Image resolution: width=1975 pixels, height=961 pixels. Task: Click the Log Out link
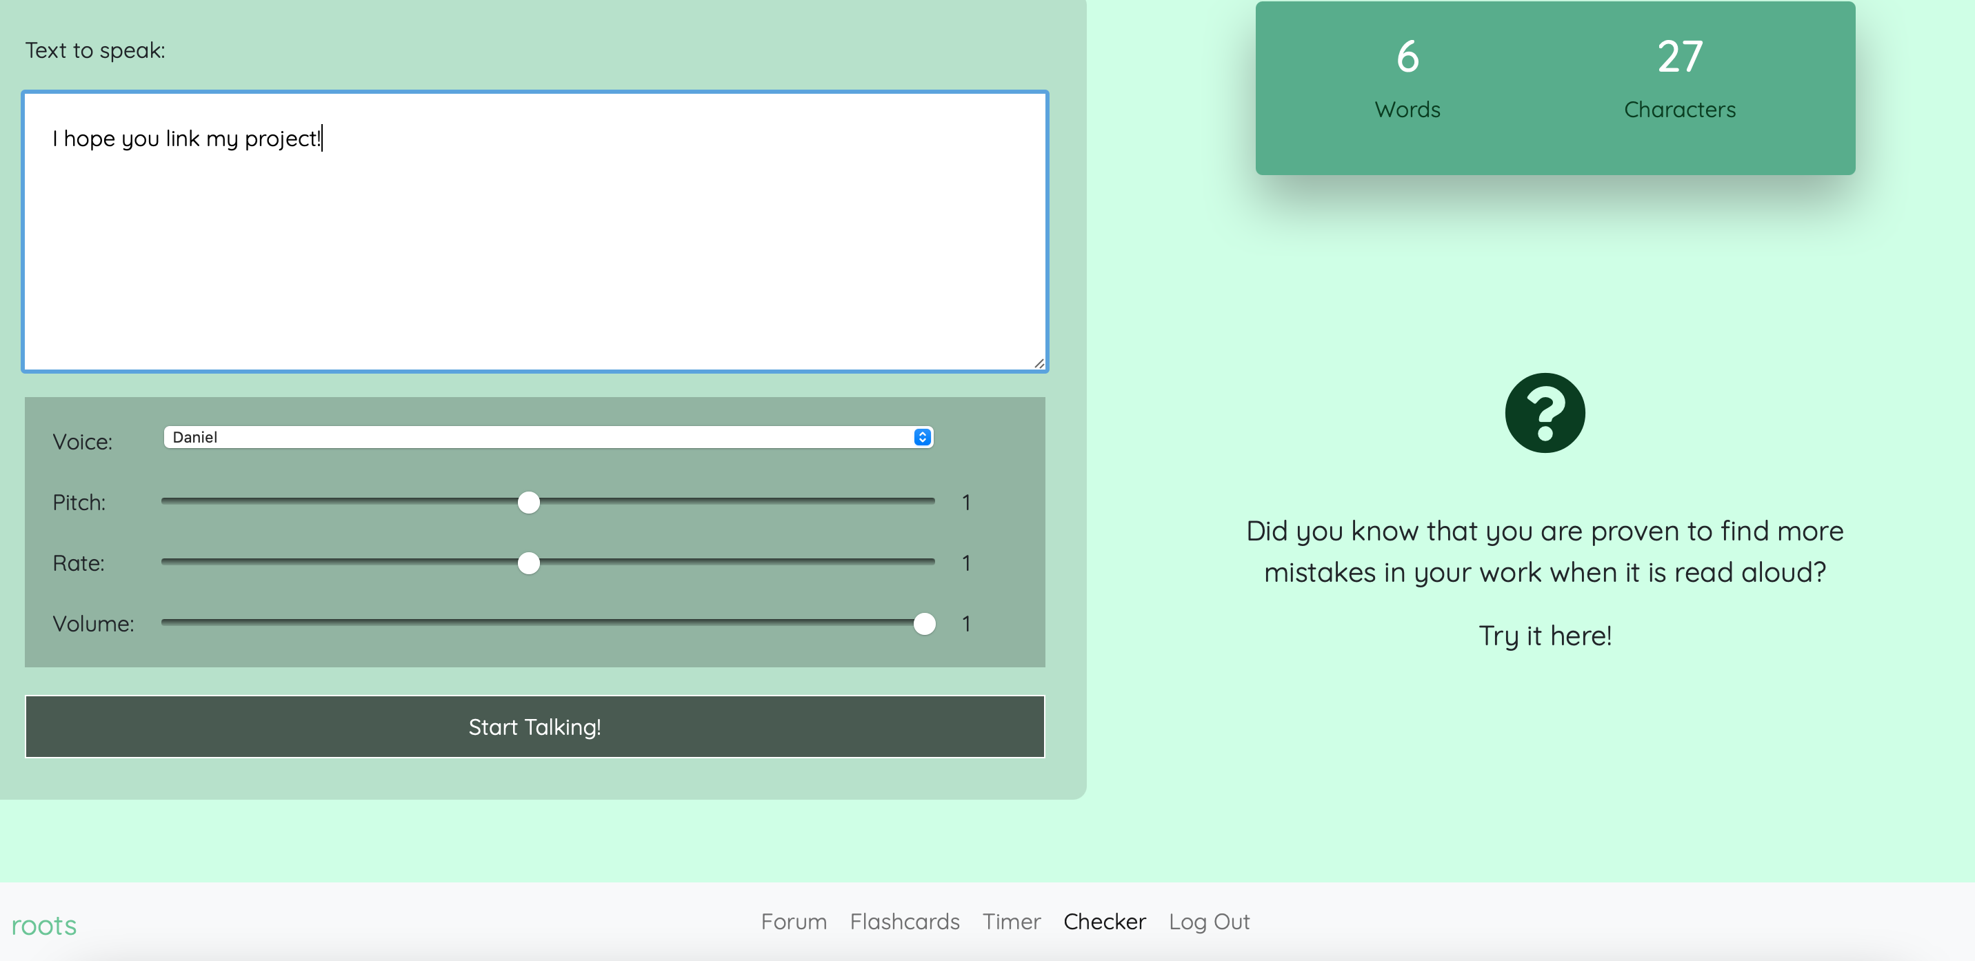pyautogui.click(x=1208, y=921)
